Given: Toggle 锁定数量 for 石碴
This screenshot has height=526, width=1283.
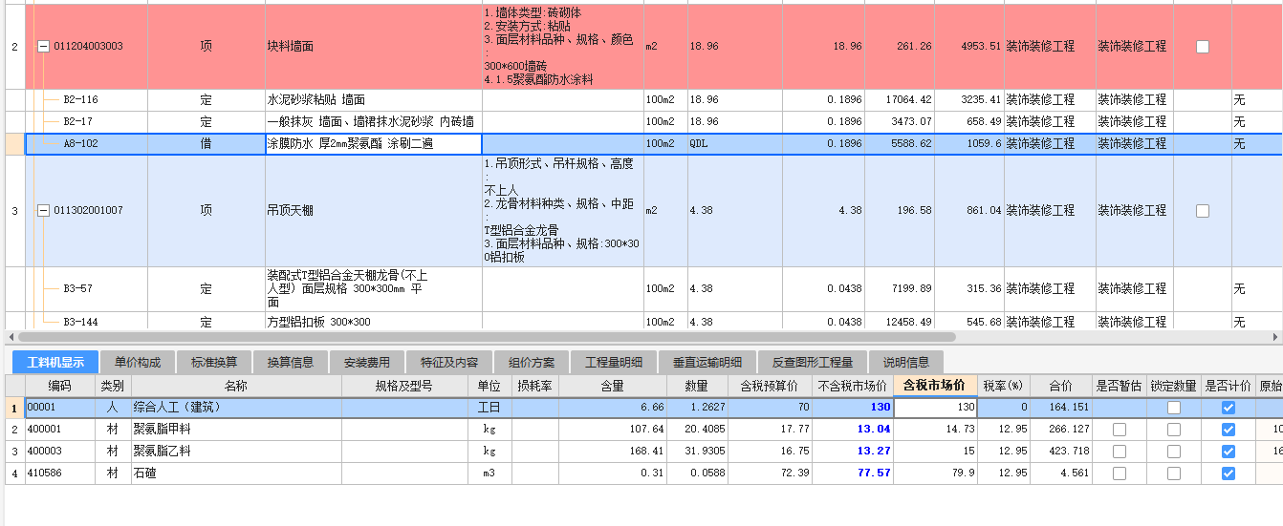Looking at the screenshot, I should click(1174, 473).
